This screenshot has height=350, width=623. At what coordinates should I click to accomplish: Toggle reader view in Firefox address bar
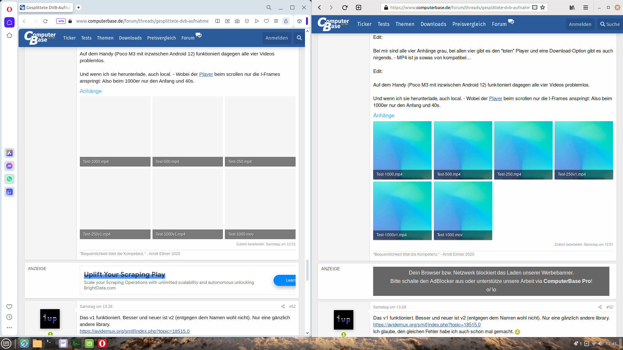[535, 7]
